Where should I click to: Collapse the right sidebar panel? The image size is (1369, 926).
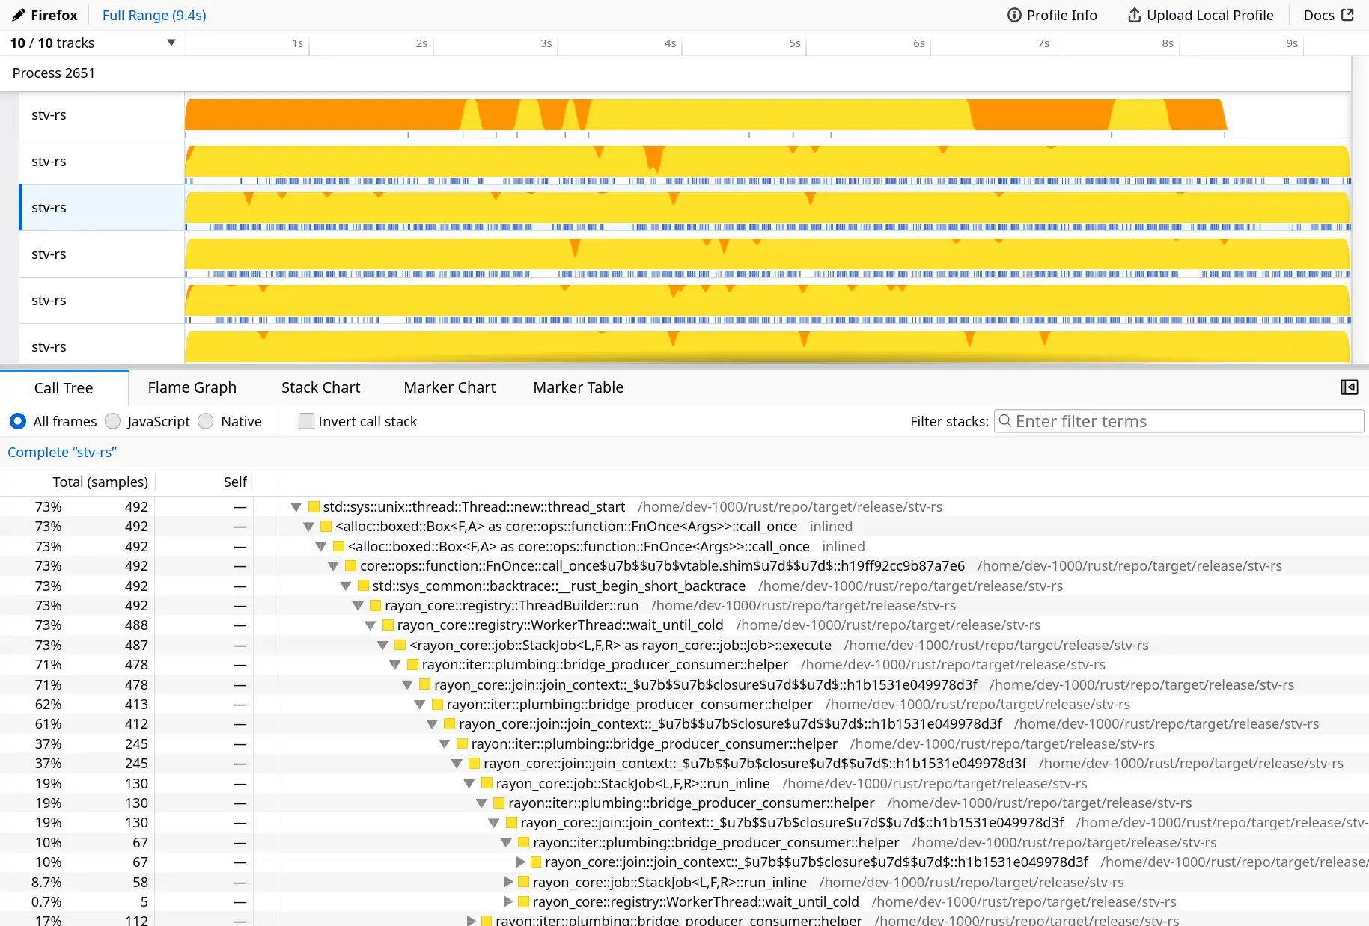(x=1348, y=387)
